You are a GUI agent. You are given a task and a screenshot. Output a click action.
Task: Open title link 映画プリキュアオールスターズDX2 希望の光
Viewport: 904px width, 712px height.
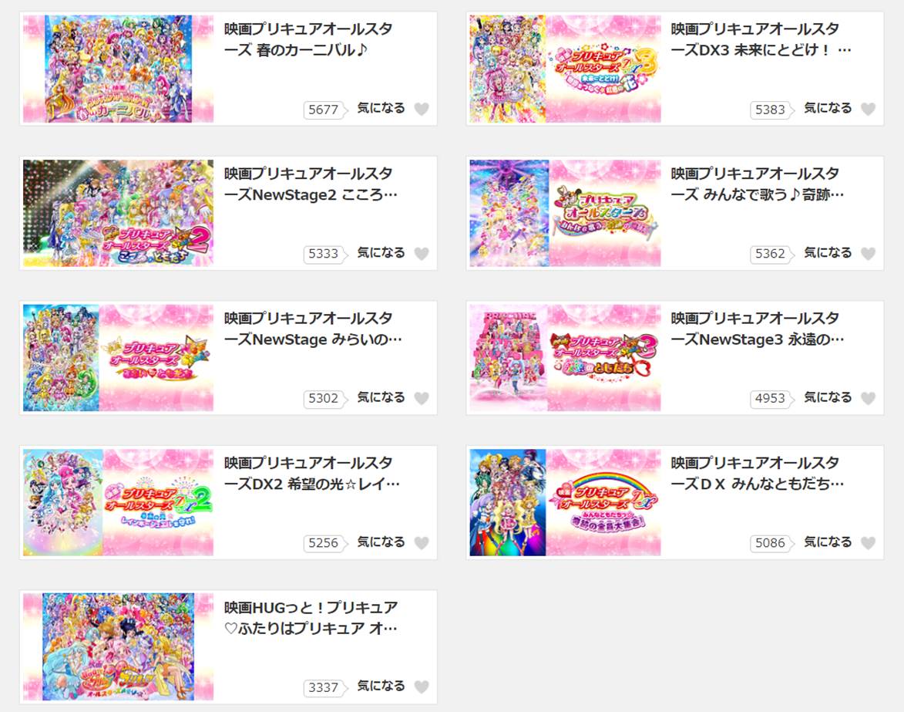(311, 473)
